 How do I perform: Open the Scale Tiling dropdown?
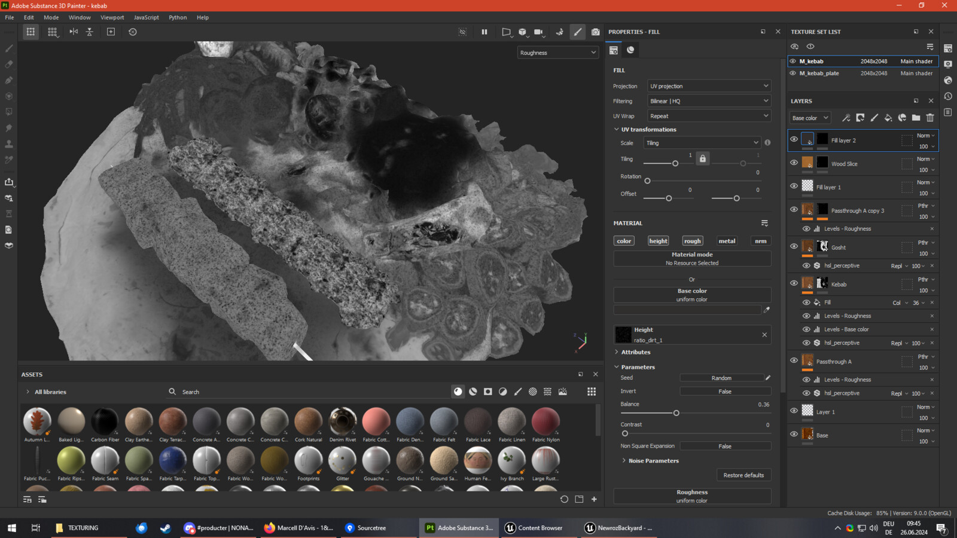(702, 143)
